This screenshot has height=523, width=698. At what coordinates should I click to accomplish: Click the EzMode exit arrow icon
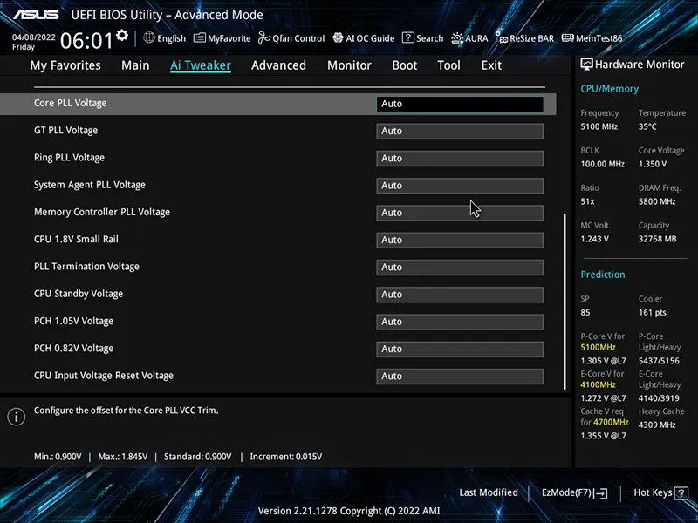pos(600,492)
